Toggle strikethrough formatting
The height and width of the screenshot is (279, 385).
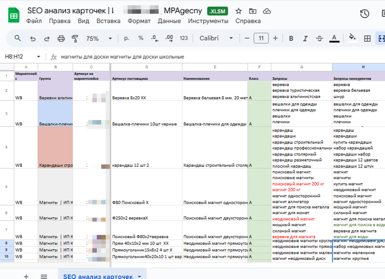pos(320,39)
